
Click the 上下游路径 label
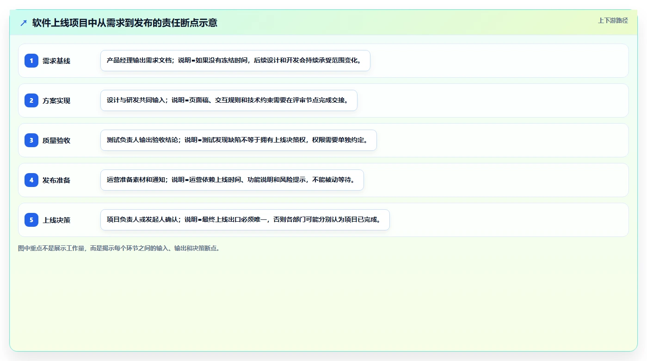(613, 20)
